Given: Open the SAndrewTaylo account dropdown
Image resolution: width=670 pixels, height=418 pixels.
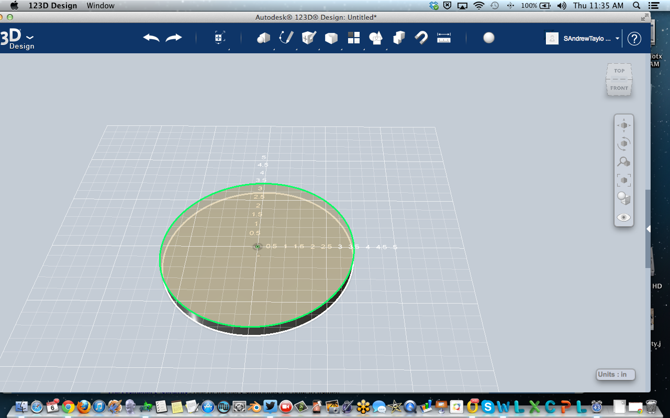Looking at the screenshot, I should 617,38.
